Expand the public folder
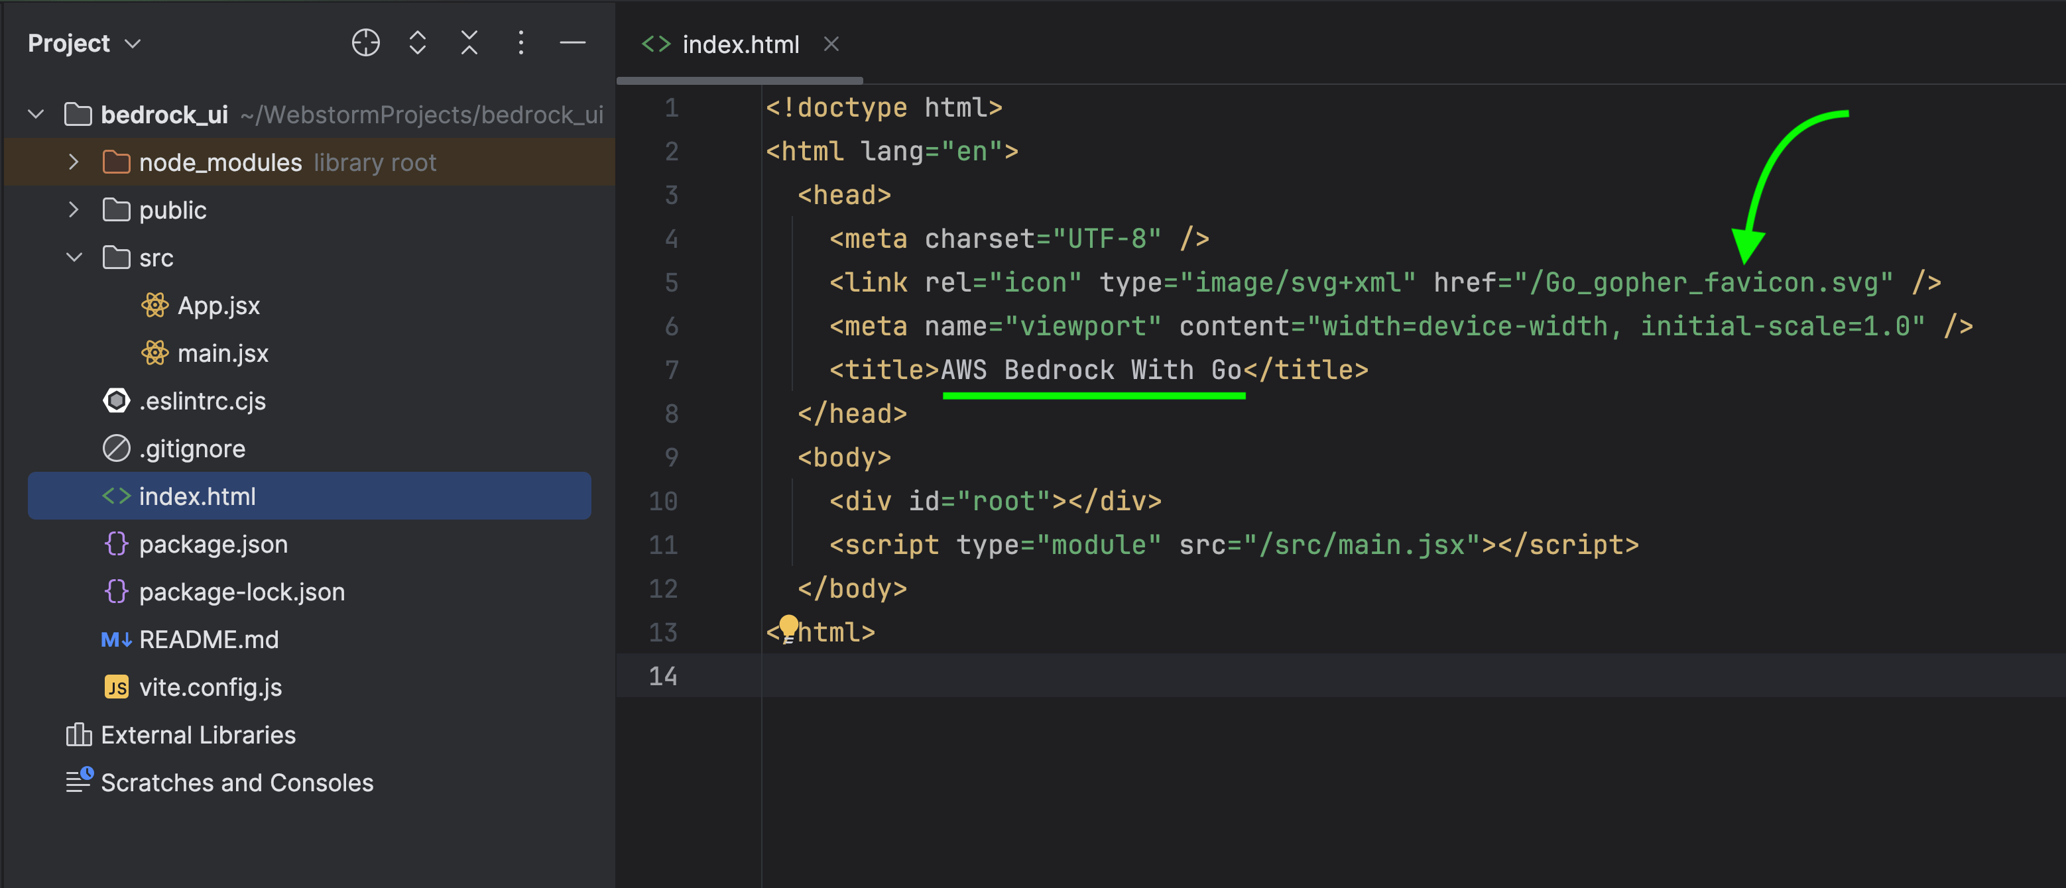The image size is (2066, 888). (x=74, y=210)
